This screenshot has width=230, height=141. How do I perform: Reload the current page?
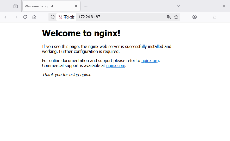(25, 17)
